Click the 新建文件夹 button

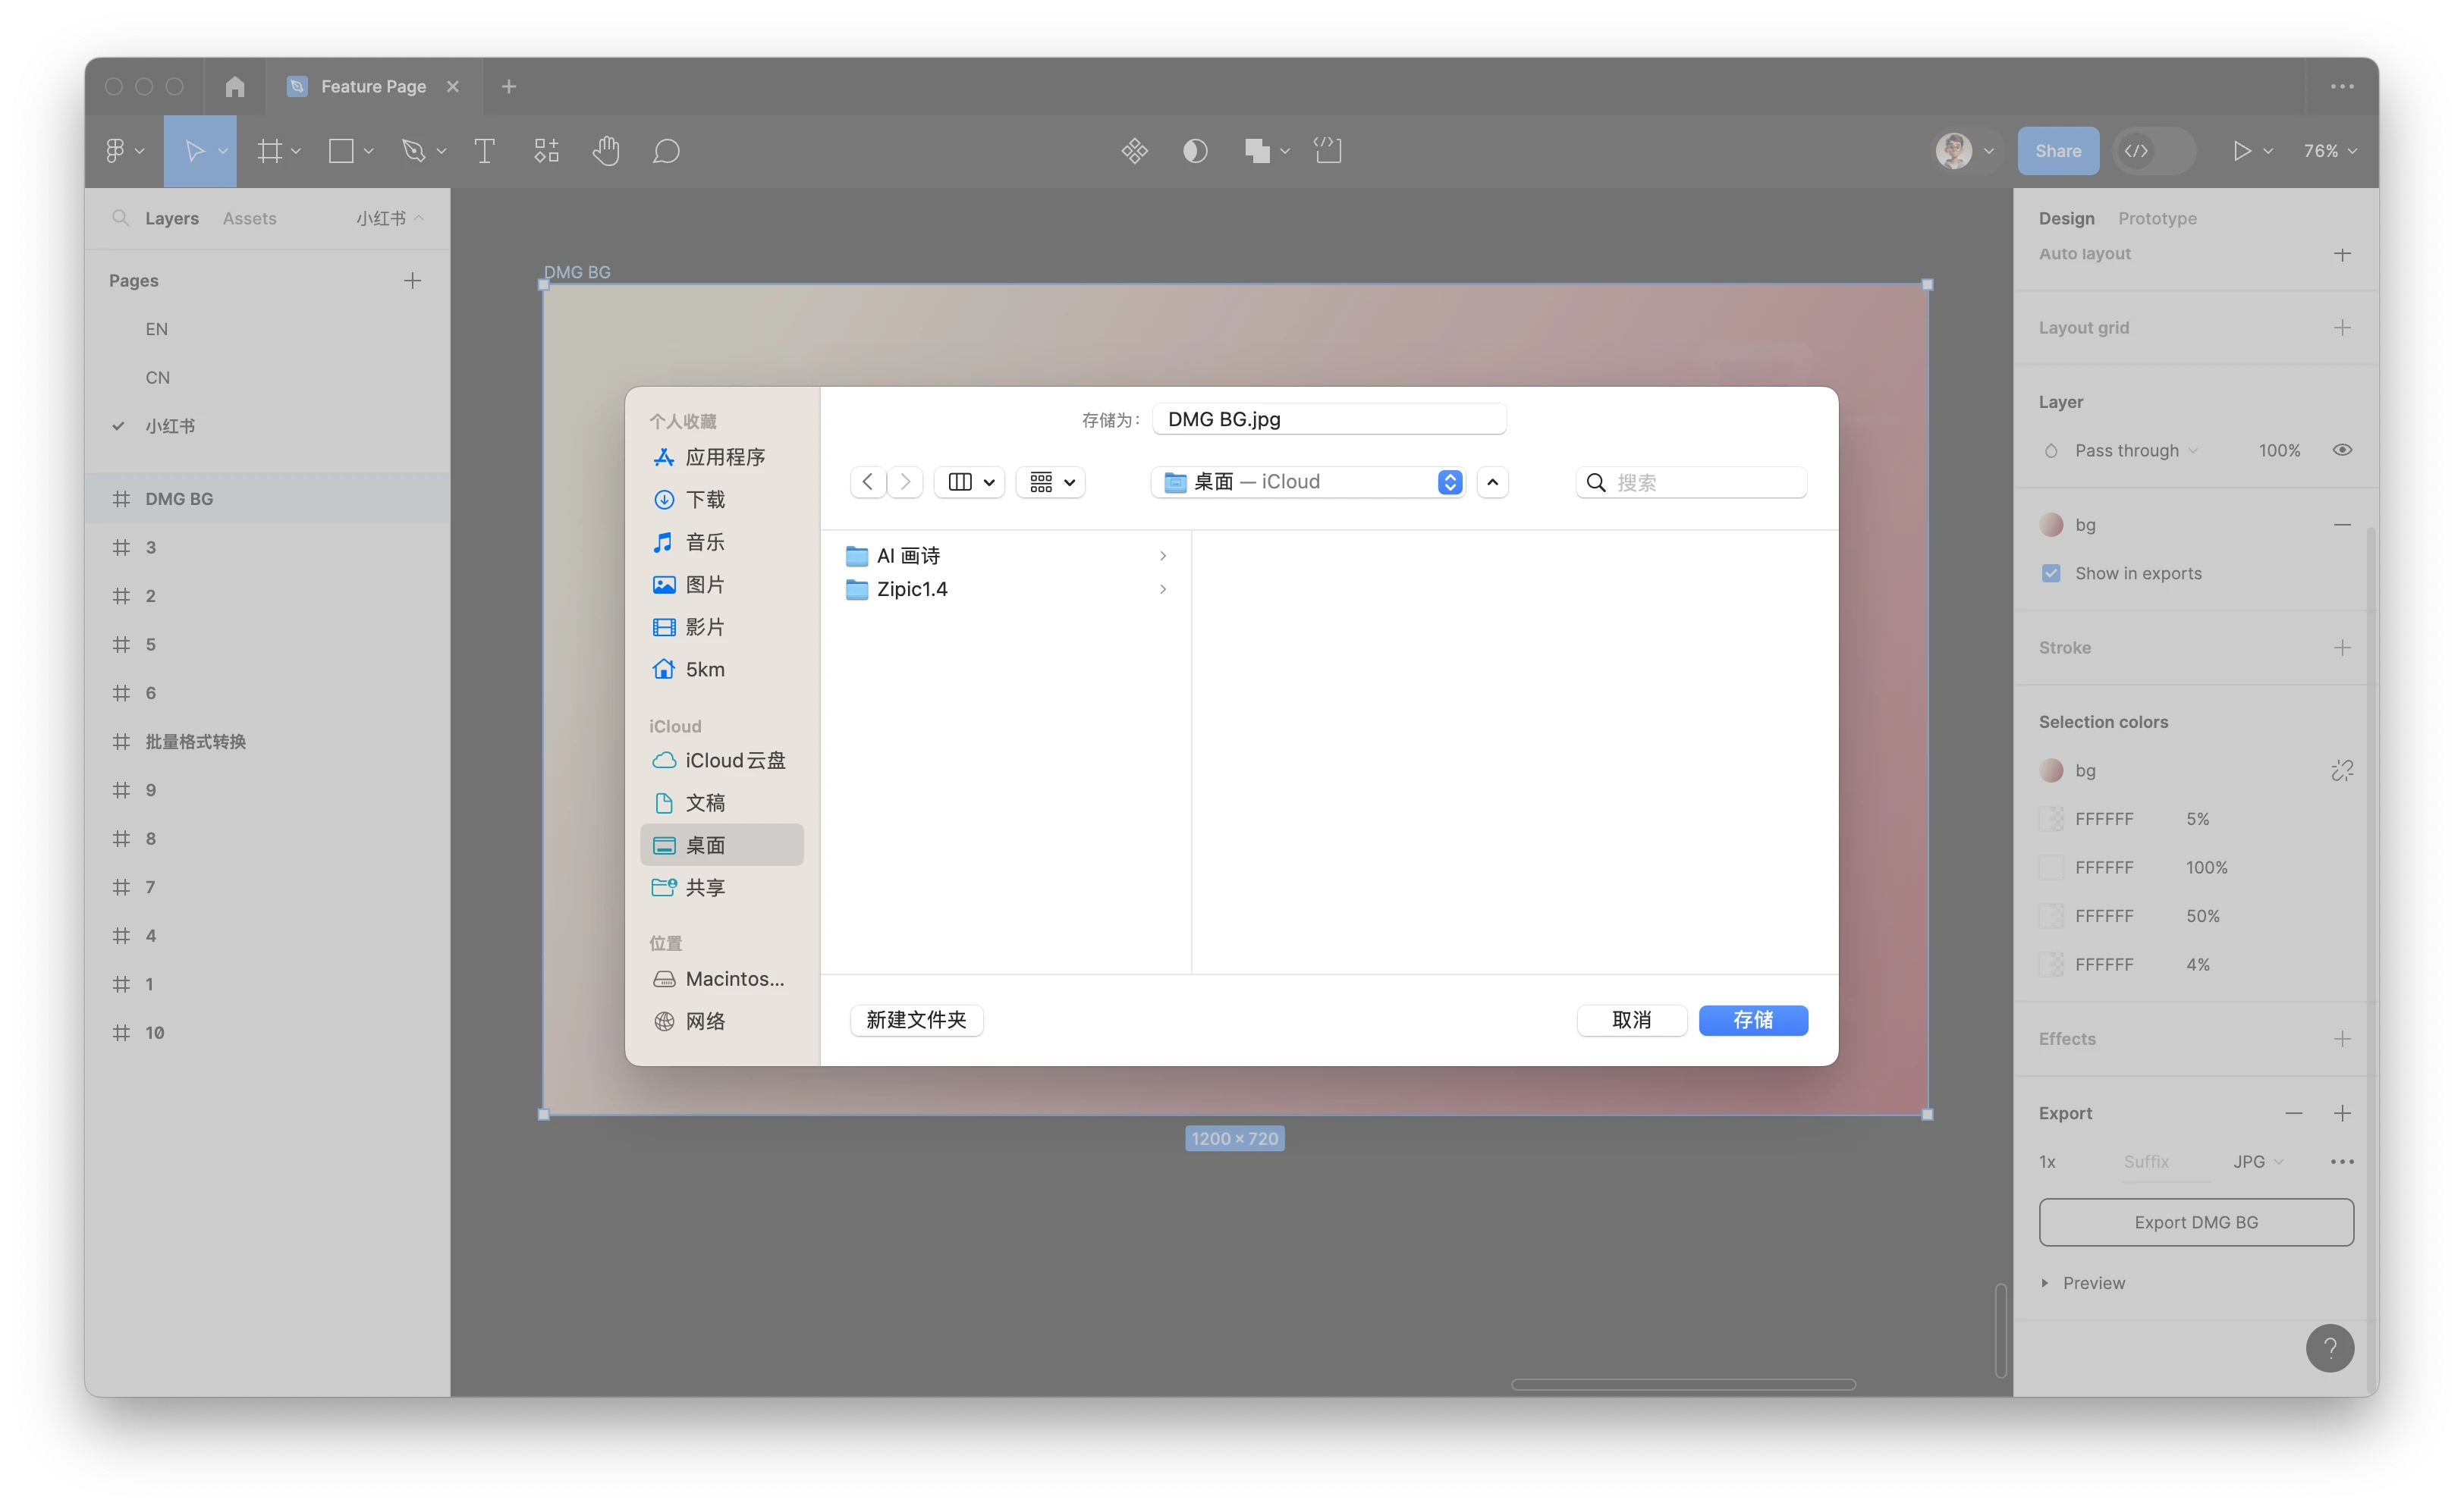click(916, 1021)
